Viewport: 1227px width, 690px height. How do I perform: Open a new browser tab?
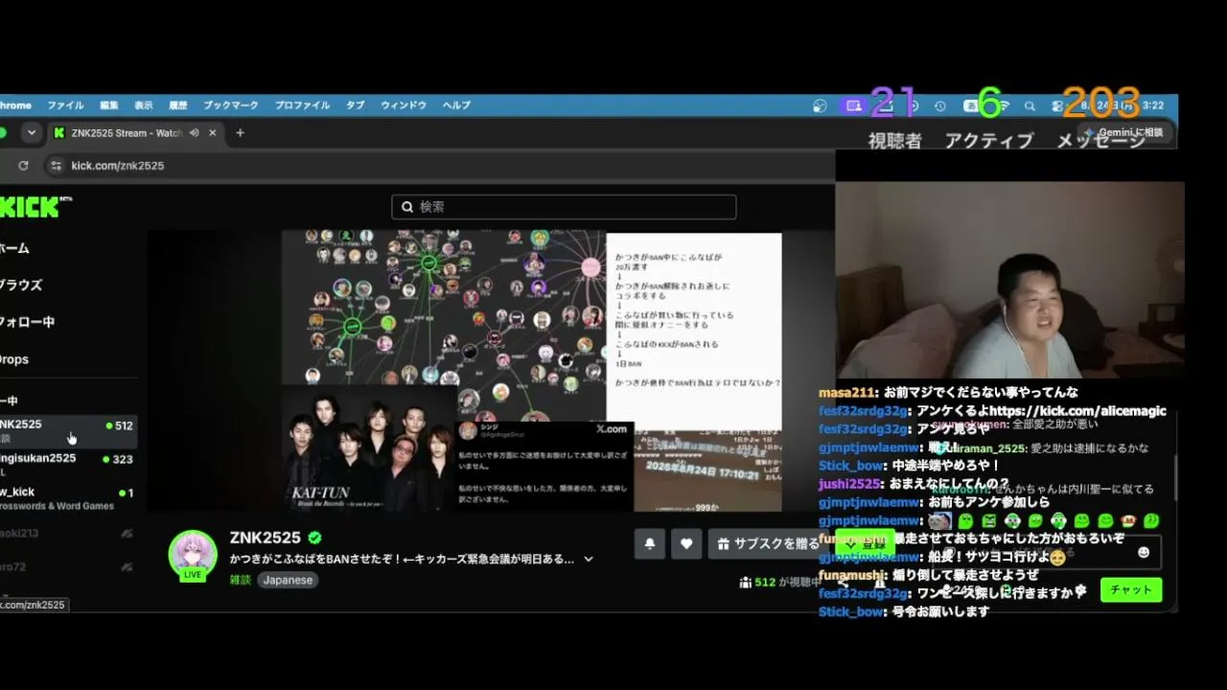240,133
